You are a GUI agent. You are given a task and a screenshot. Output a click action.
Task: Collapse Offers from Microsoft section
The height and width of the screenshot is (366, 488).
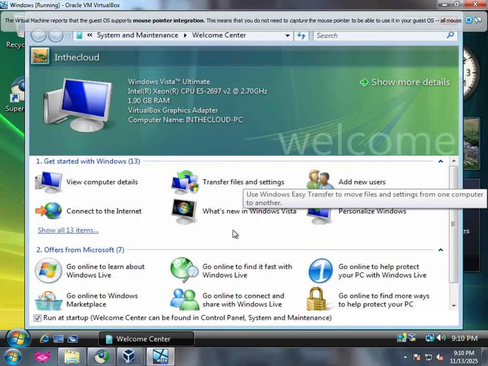tap(441, 250)
